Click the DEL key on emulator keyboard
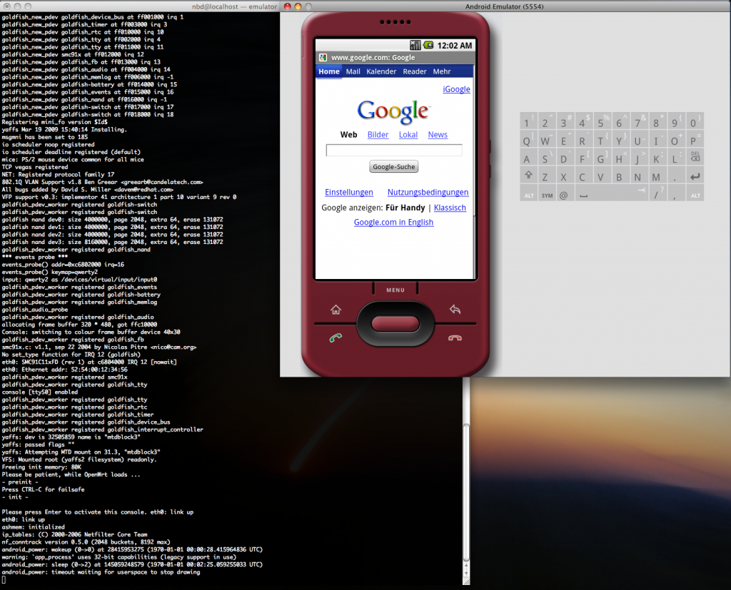This screenshot has width=731, height=590. pyautogui.click(x=695, y=158)
